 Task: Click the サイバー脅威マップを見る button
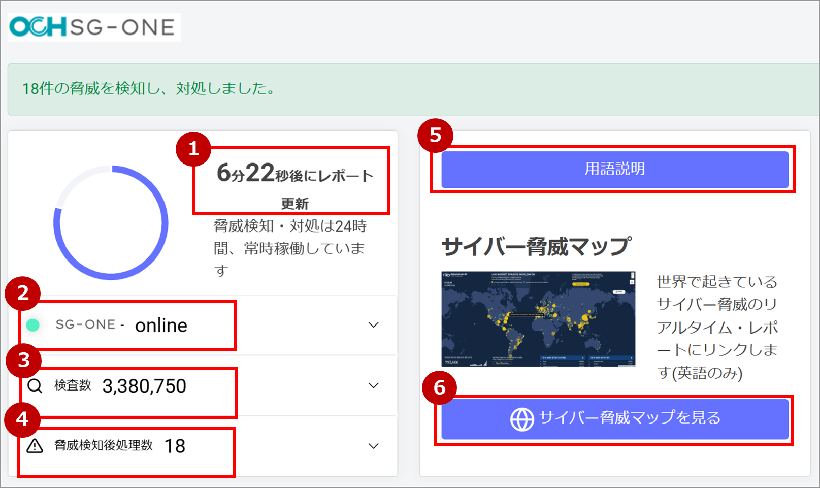(614, 419)
